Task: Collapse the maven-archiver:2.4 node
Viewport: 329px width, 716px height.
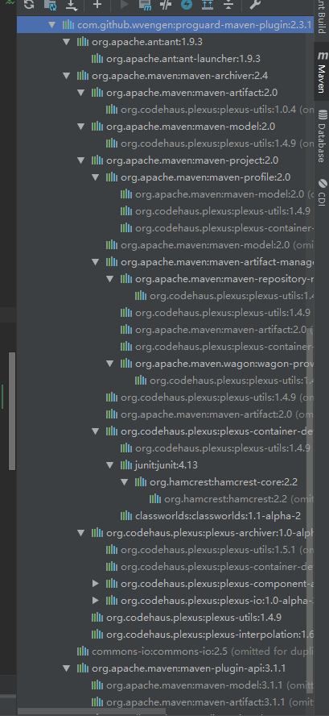Action: pos(67,76)
